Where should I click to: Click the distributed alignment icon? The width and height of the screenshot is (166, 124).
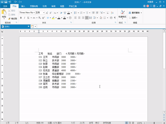coord(90,18)
